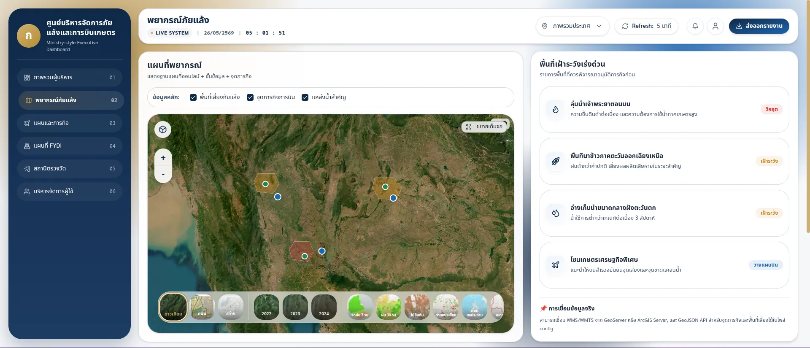Screen dimensions: 810x348
Task: Click the ขยายเต็มจอ fullscreen button
Action: tap(484, 127)
